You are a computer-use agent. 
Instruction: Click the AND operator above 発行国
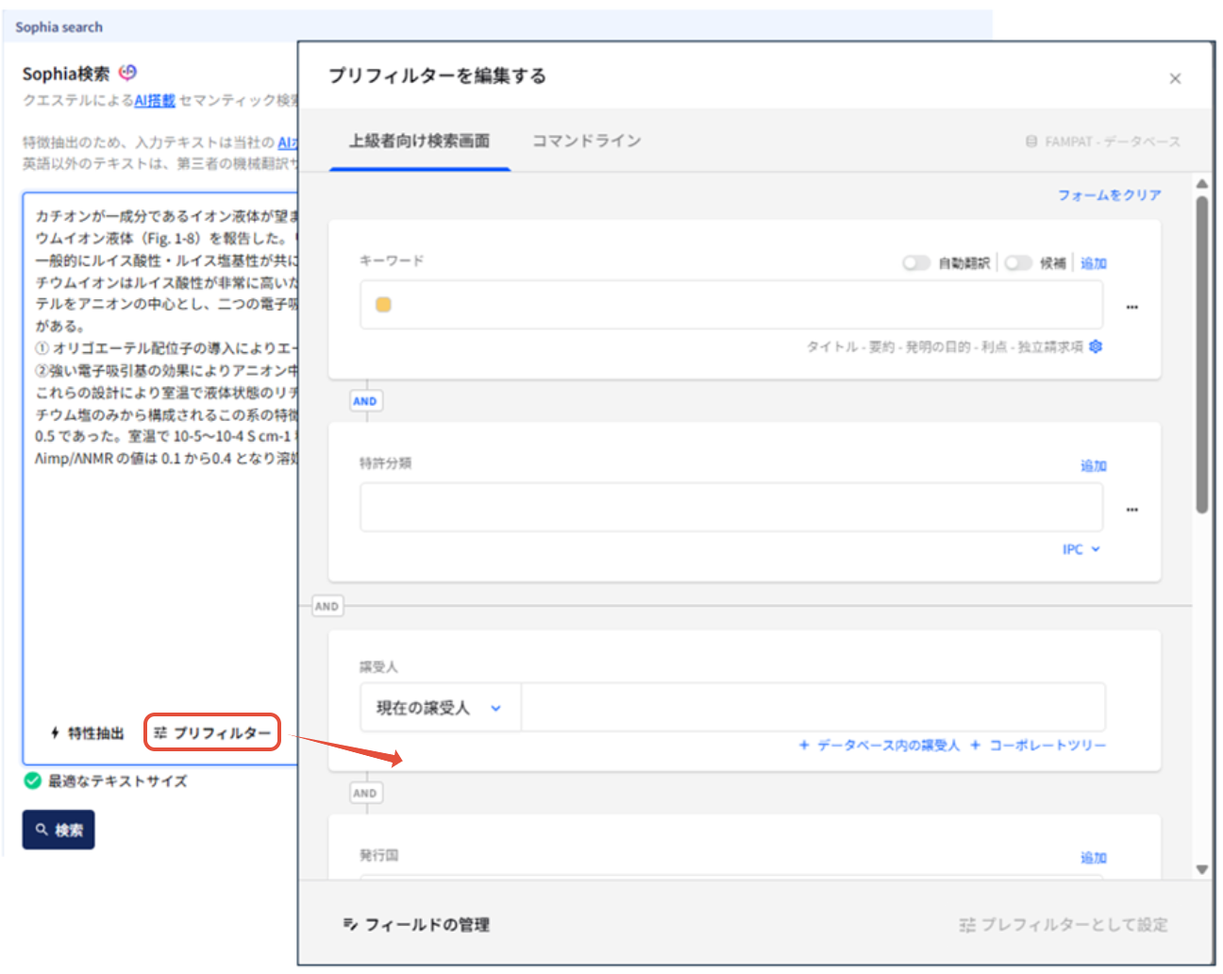pos(365,793)
